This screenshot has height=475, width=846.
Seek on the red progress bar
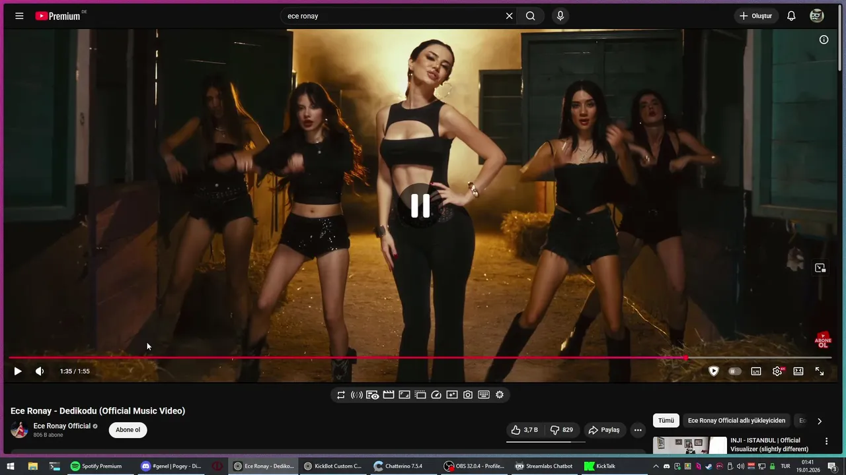tap(420, 358)
